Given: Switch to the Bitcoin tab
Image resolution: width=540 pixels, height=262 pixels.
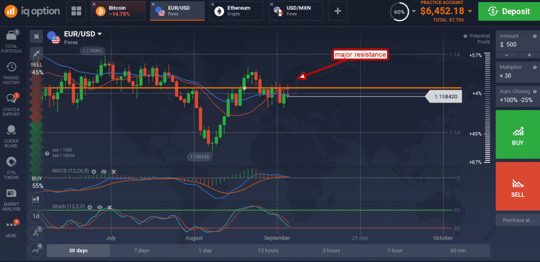Looking at the screenshot, I should tap(118, 11).
